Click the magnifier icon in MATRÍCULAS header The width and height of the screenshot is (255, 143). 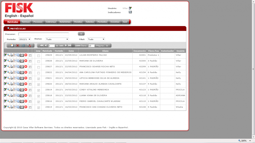pos(9,28)
